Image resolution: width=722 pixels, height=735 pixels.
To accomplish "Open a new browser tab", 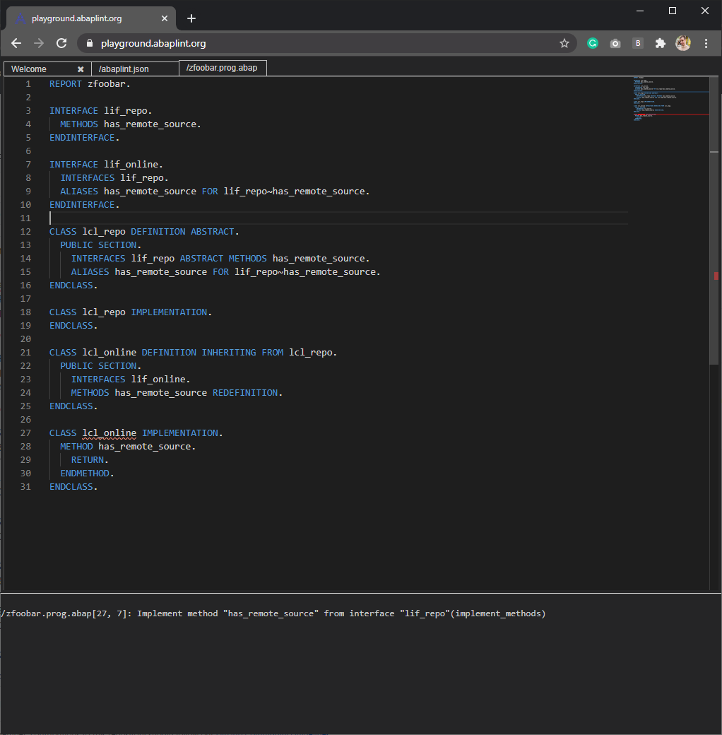I will click(191, 18).
